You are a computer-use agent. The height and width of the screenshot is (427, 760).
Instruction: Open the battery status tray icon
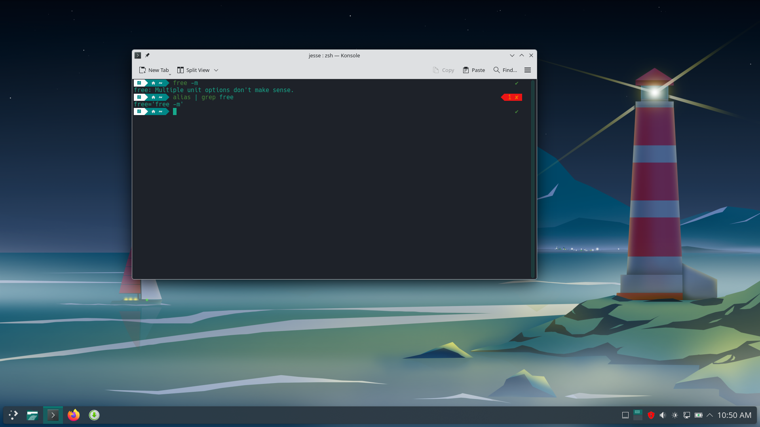(699, 415)
